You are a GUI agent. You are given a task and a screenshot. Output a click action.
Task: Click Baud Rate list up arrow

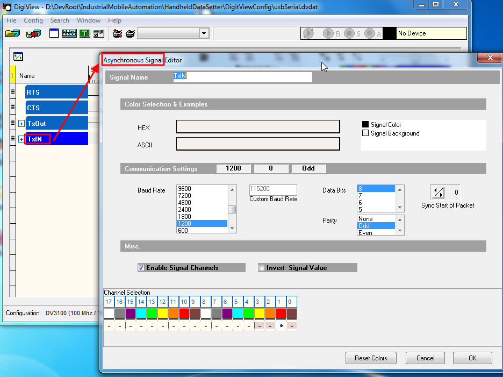pos(232,190)
